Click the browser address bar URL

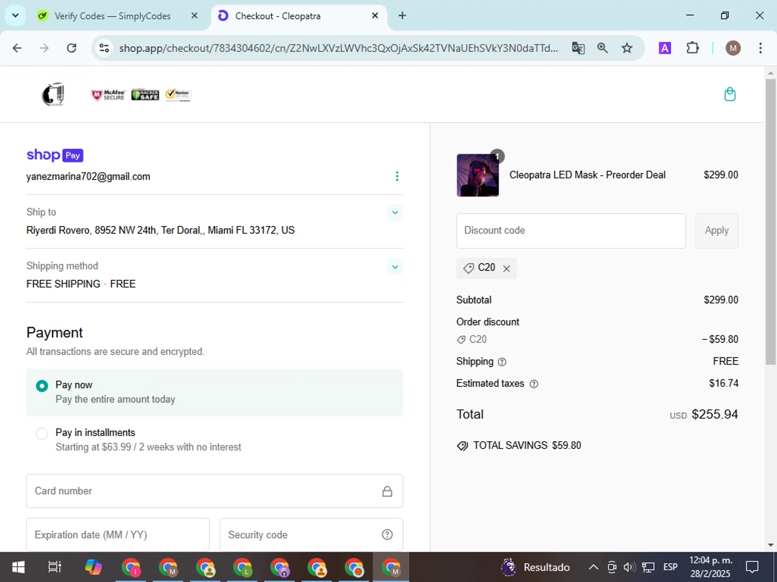click(338, 48)
